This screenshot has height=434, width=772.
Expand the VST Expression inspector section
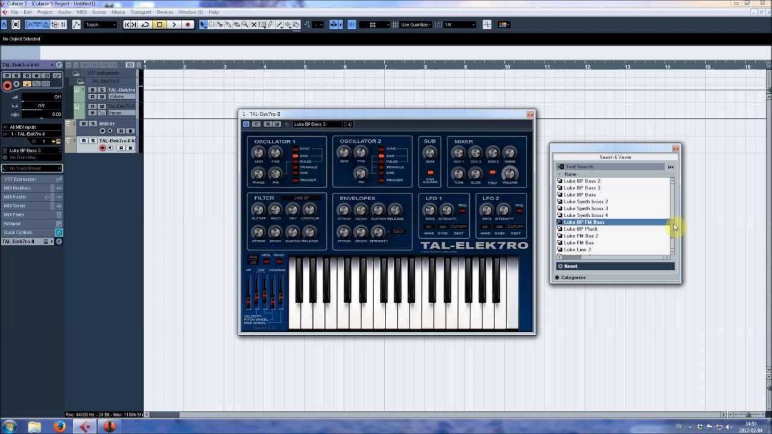pyautogui.click(x=31, y=179)
